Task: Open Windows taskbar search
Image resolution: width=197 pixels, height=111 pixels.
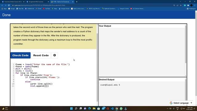Action: (x=76, y=109)
